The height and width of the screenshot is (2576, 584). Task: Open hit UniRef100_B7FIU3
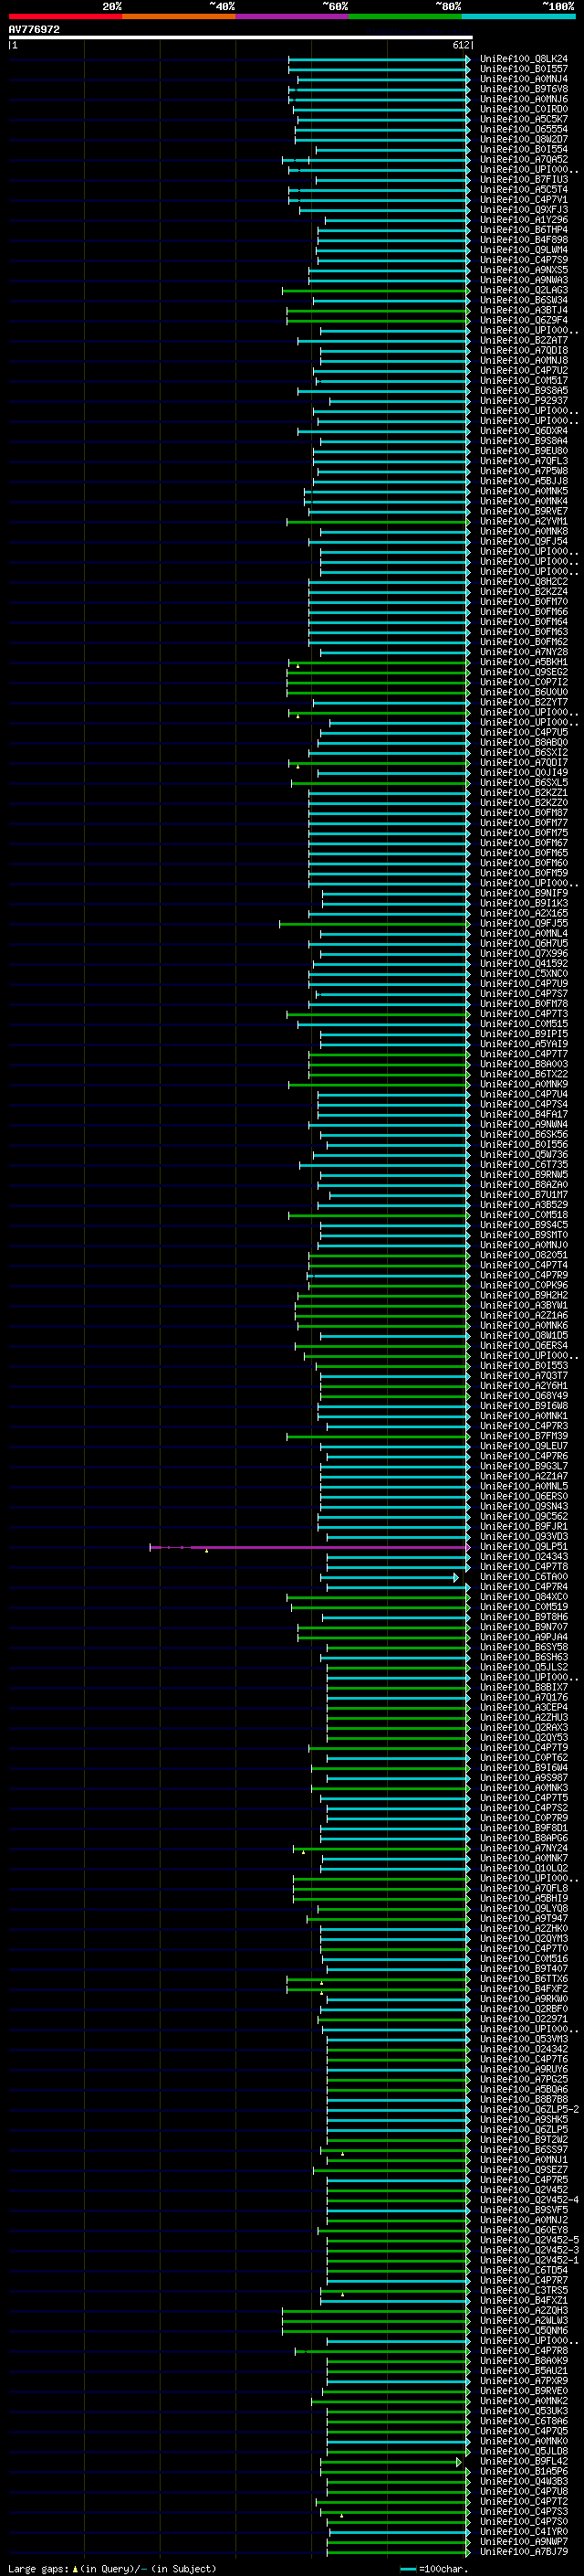[524, 180]
